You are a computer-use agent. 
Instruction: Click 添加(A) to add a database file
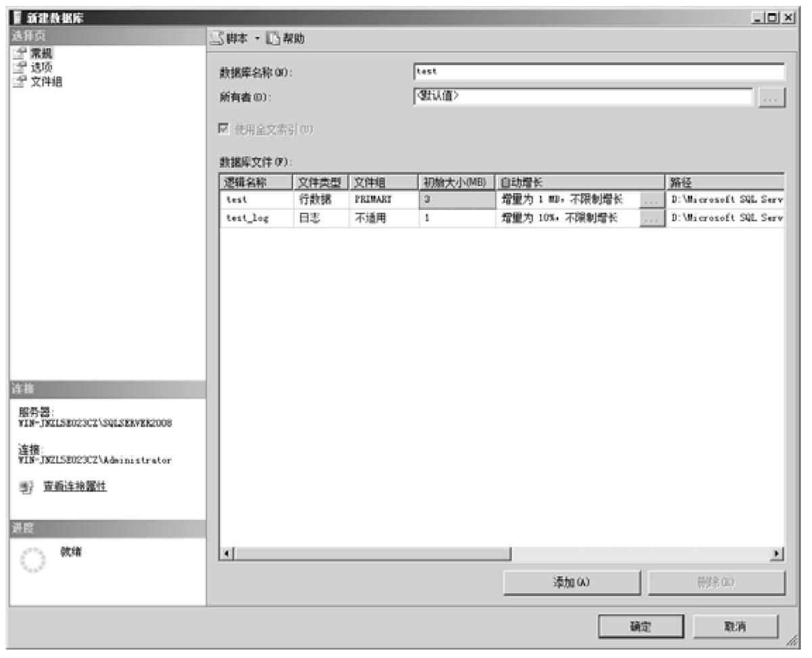coord(572,582)
